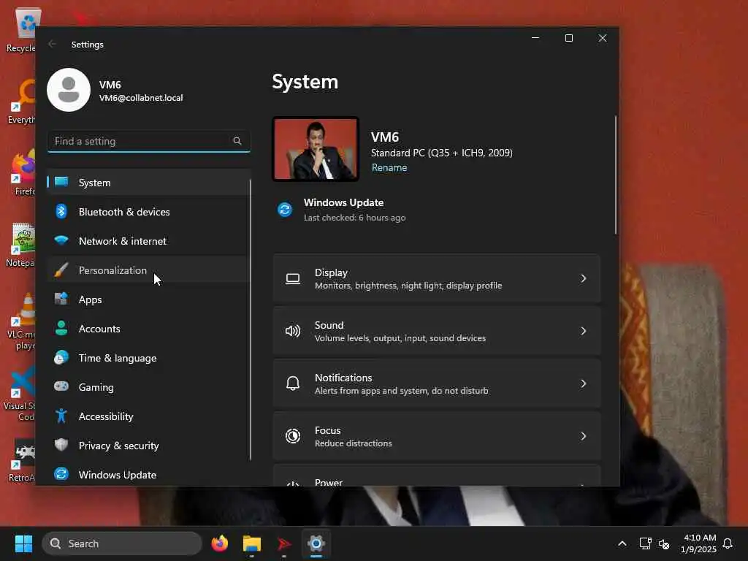
Task: Click the muted volume tray icon
Action: tap(663, 543)
